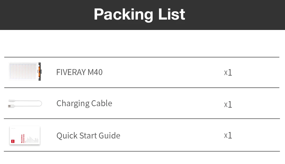Viewport: 285px width, 164px height.
Task: Click the dark side frame of the light
Action: 40,77
